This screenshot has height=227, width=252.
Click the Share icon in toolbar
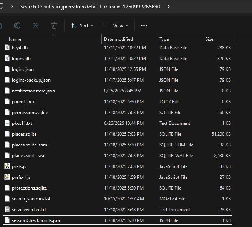tap(36, 25)
